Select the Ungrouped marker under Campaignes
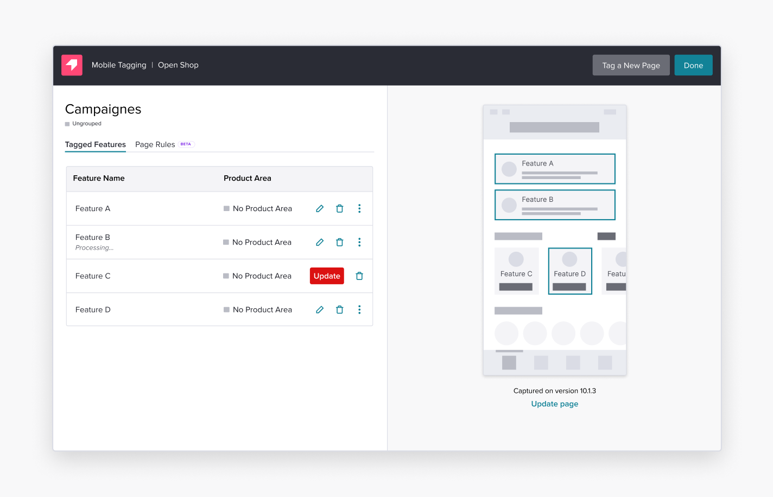The width and height of the screenshot is (773, 497). pos(68,123)
